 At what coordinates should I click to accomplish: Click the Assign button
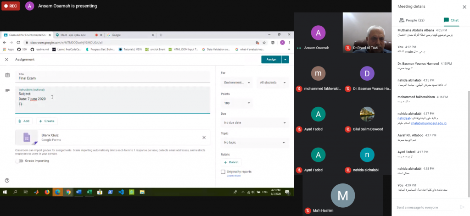tap(271, 59)
